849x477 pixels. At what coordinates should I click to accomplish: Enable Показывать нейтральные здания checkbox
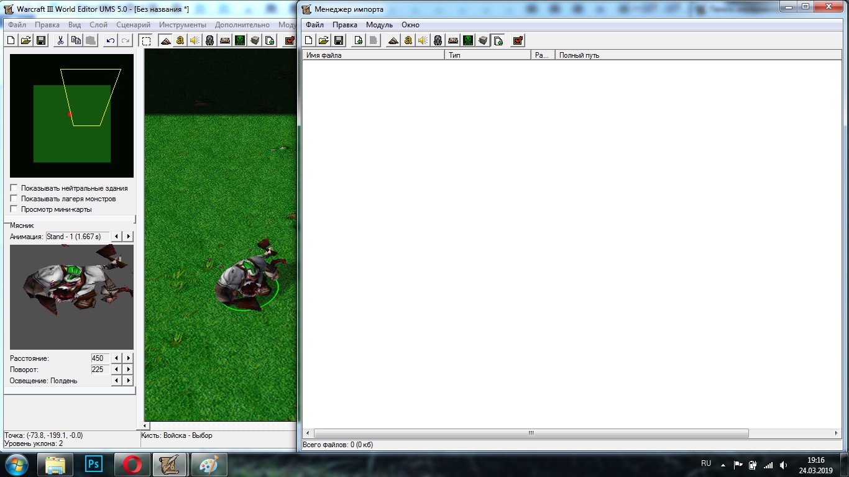click(14, 188)
